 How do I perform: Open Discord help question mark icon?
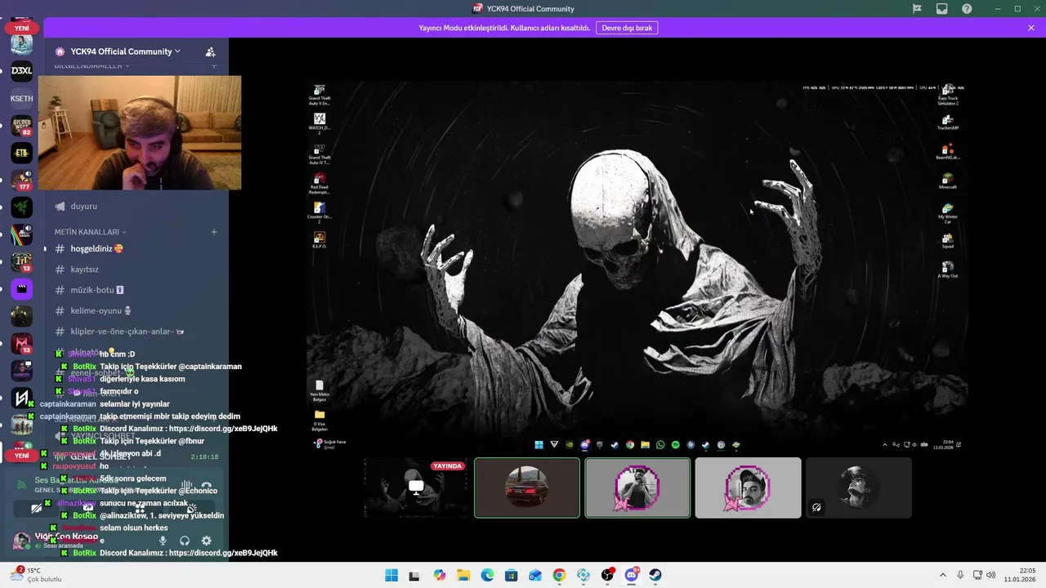(x=967, y=8)
